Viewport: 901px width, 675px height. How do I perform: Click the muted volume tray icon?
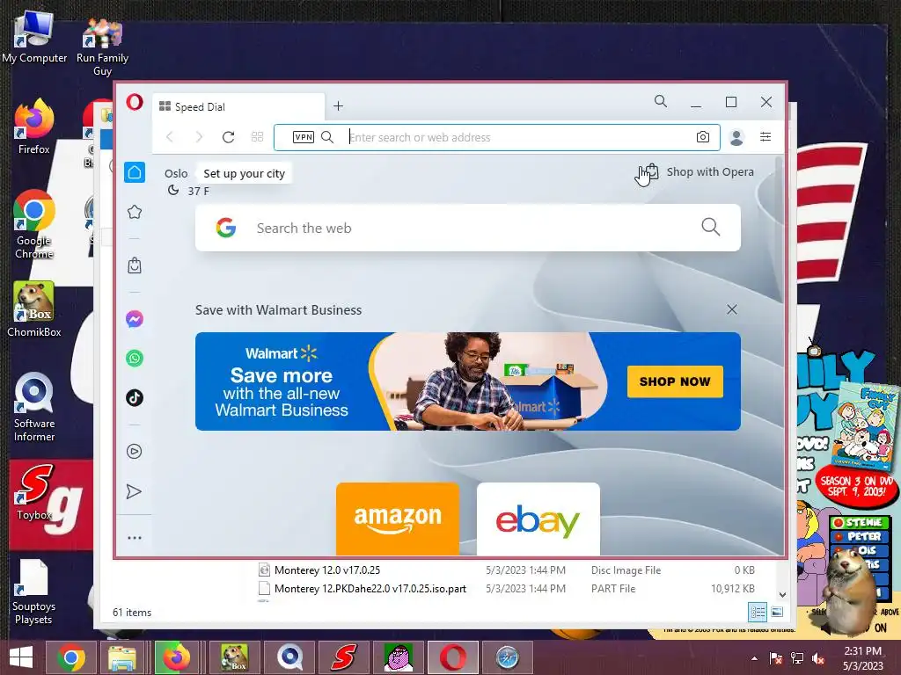pos(818,658)
